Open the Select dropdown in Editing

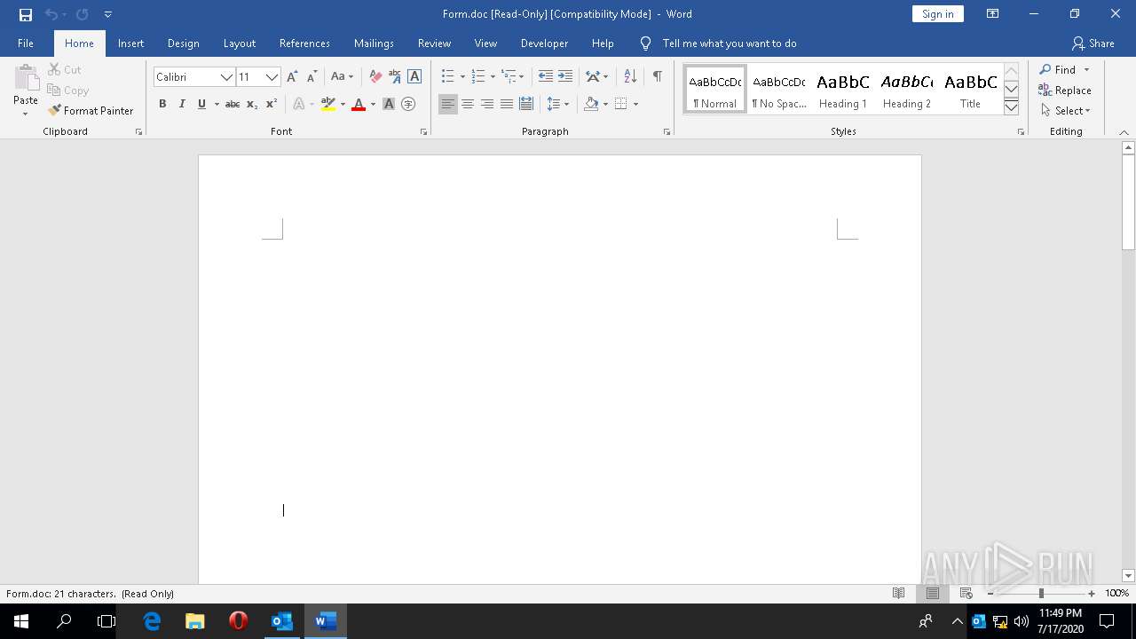point(1065,111)
